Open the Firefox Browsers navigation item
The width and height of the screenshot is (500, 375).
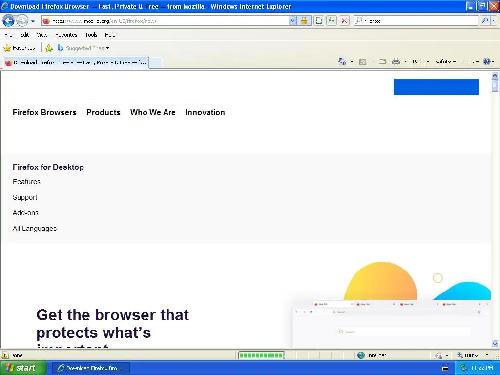click(44, 113)
